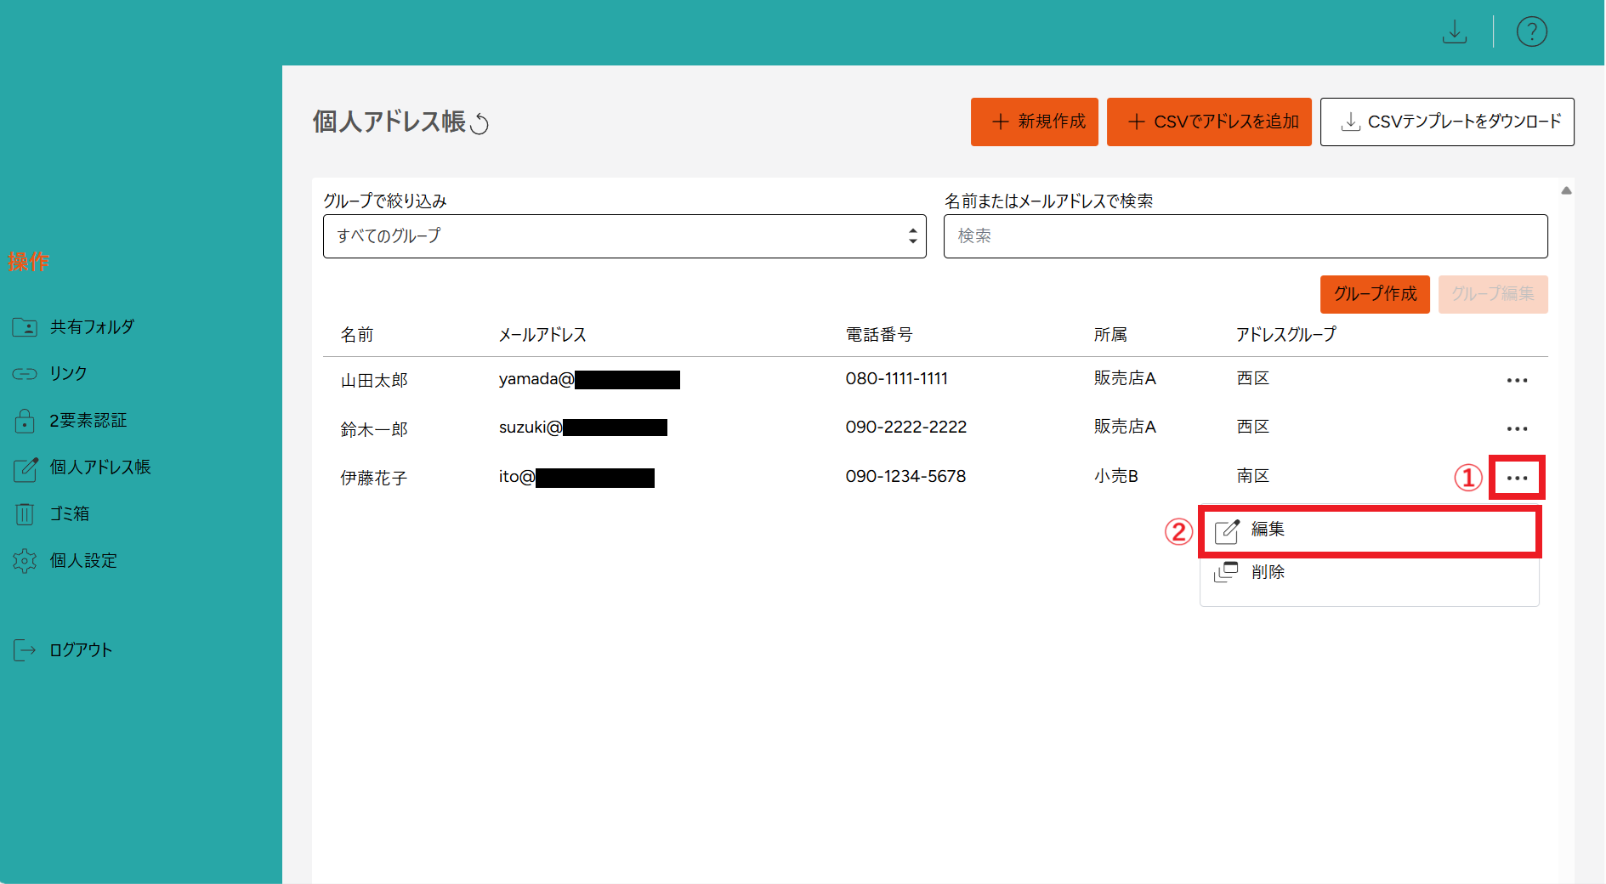The width and height of the screenshot is (1606, 884).
Task: Open more options for 山田太郎 row
Action: pyautogui.click(x=1517, y=381)
